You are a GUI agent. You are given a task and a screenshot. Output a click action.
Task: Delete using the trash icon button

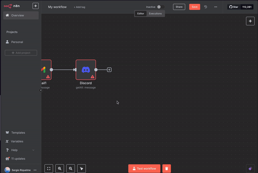point(167,169)
